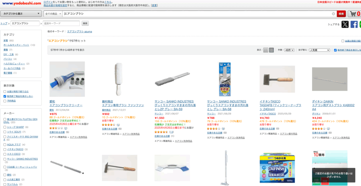The image size is (361, 186).
Task: Select the 家電 category link
Action: [x=6, y=41]
